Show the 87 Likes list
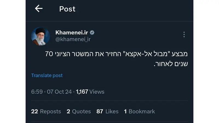This screenshot has height=123, width=219. [x=107, y=112]
